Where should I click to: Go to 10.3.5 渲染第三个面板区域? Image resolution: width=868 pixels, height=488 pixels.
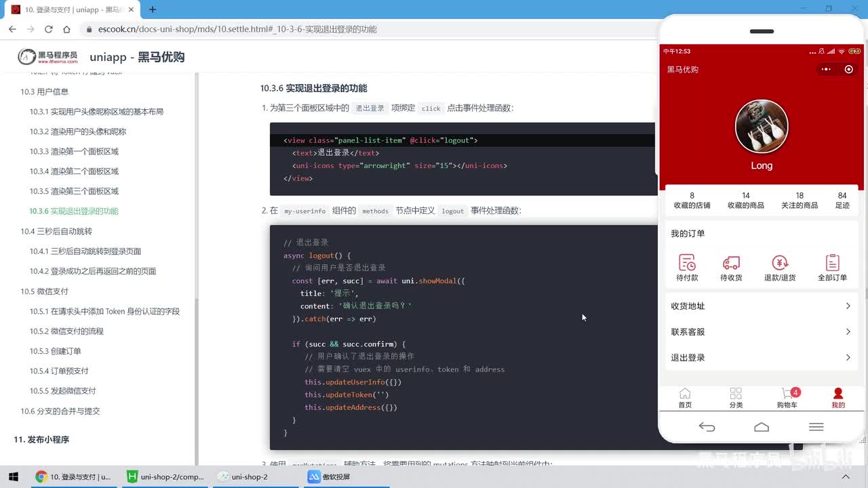[x=74, y=191]
